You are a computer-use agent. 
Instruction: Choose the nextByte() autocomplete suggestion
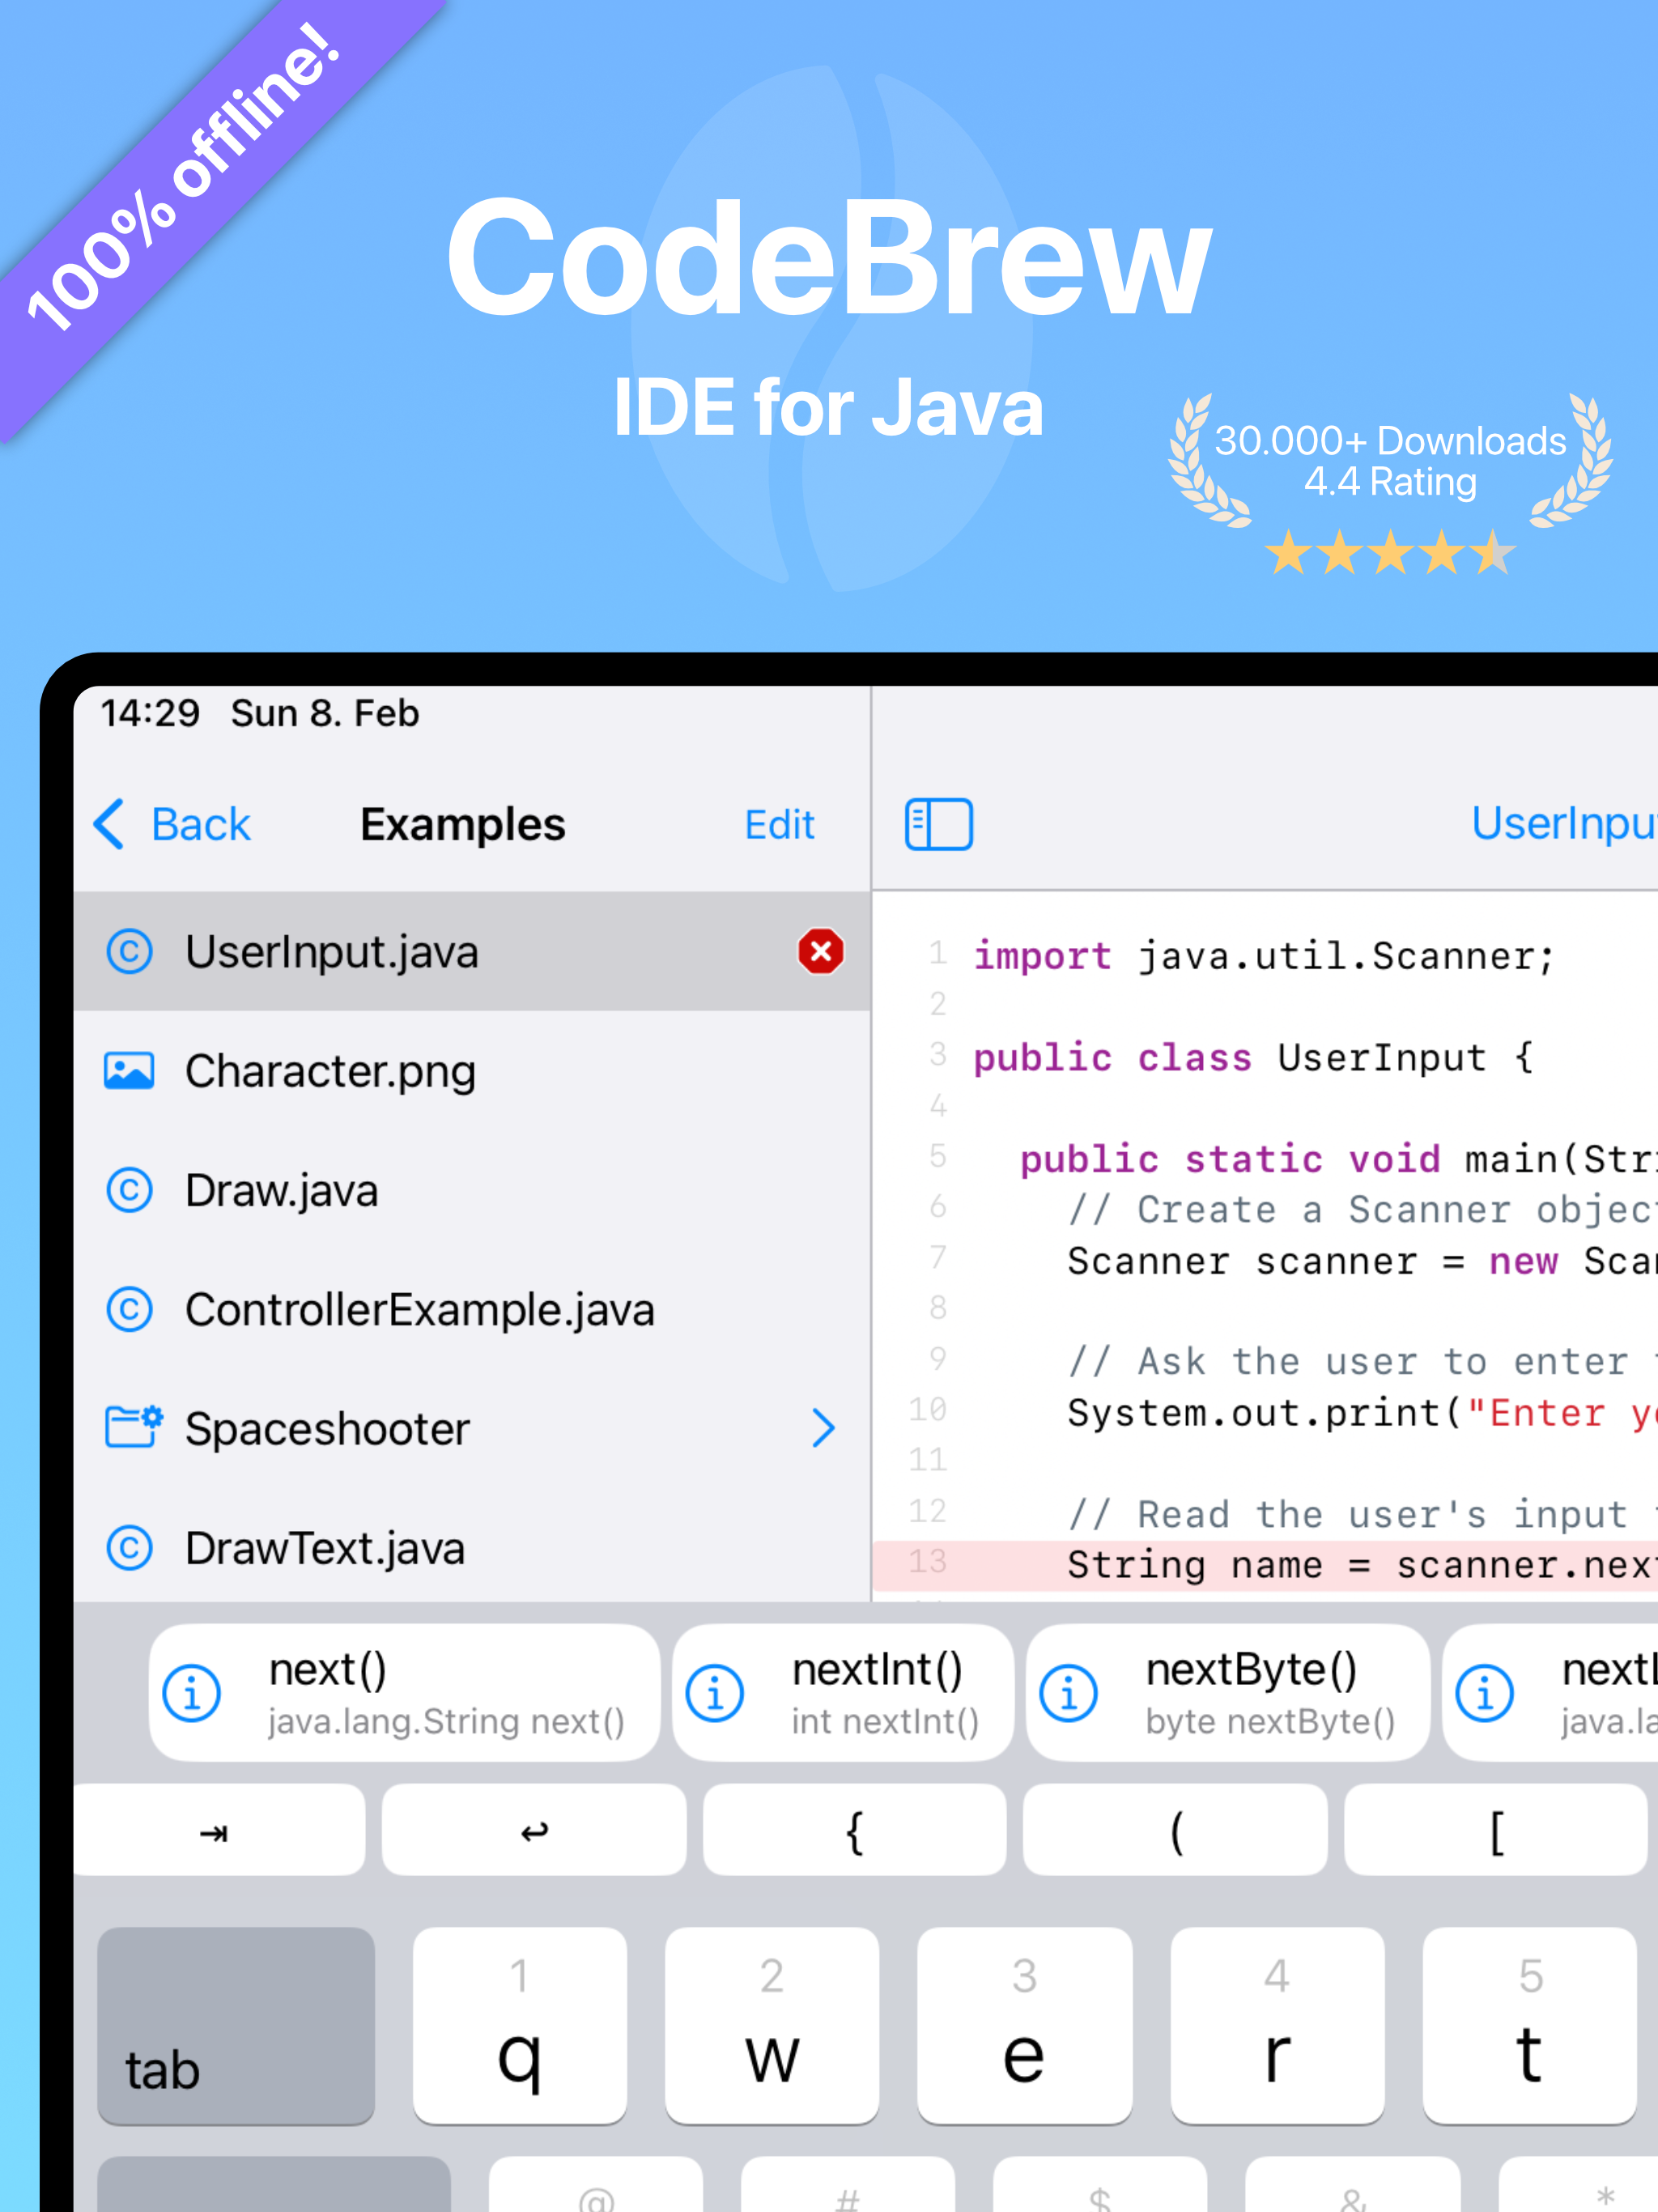[x=1228, y=1693]
